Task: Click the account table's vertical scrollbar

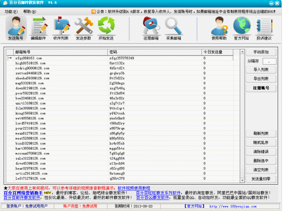Action: (242, 118)
